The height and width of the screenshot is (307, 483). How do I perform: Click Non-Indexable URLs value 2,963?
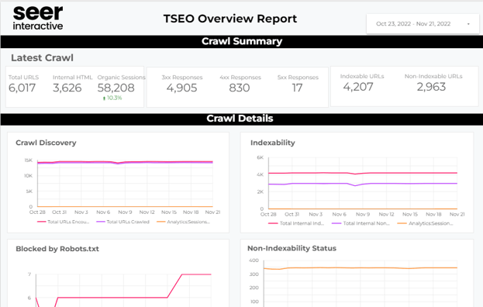click(431, 87)
